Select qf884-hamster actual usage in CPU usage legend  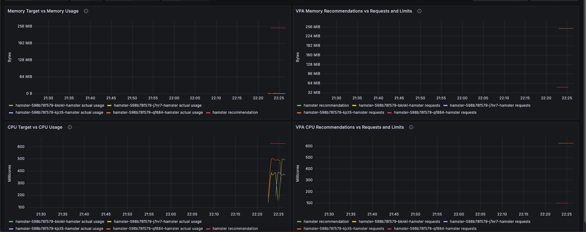click(x=158, y=229)
